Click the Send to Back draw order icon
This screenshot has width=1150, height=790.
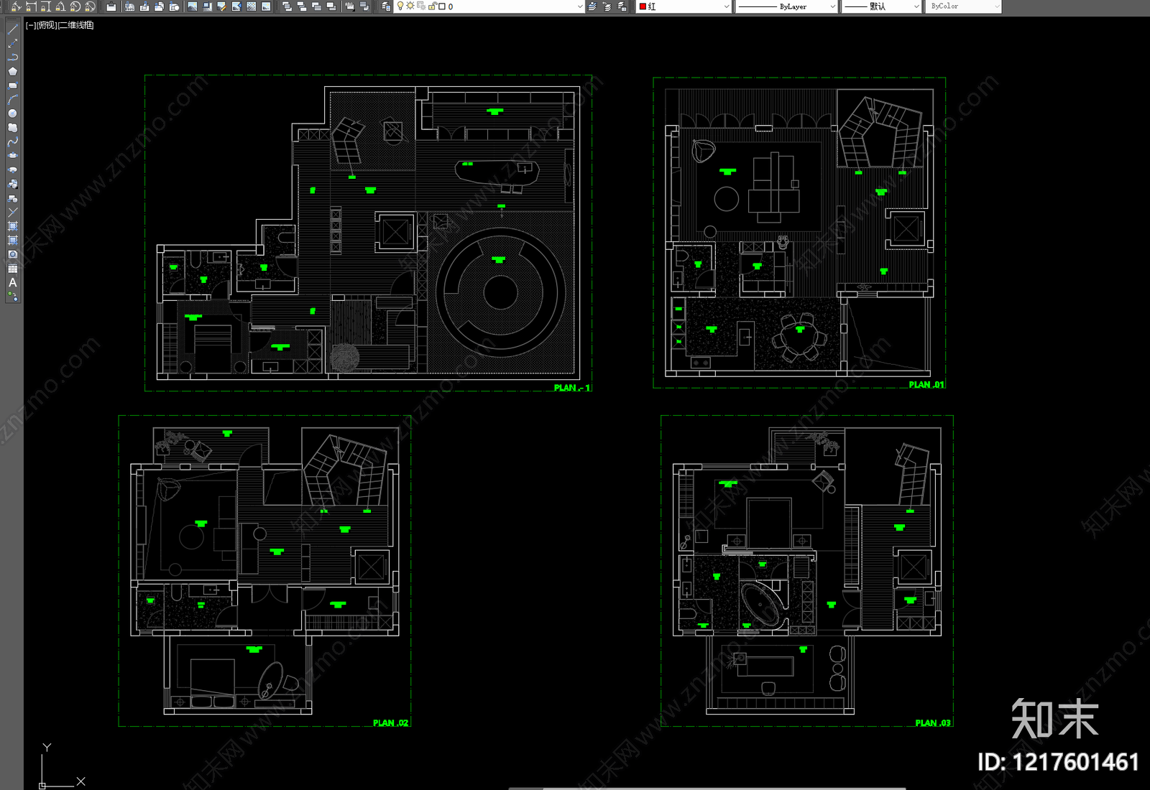[302, 6]
